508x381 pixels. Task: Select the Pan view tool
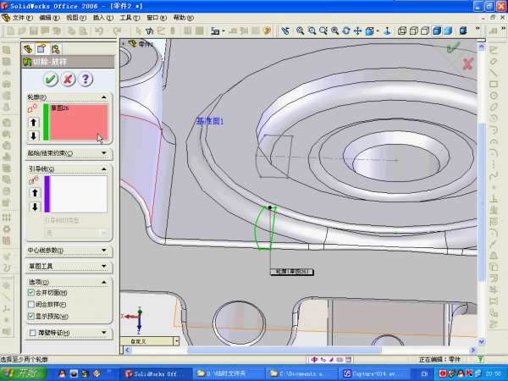coord(357,31)
